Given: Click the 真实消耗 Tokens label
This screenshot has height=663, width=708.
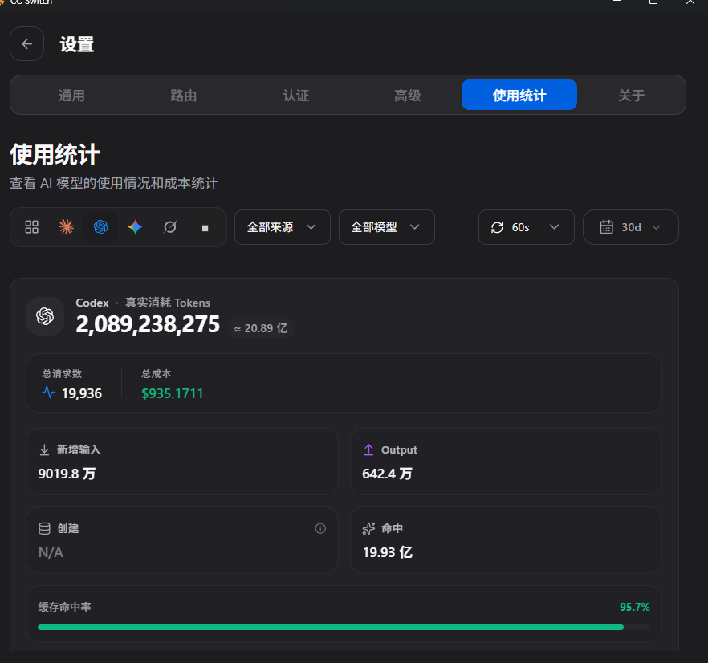Looking at the screenshot, I should click(x=168, y=303).
